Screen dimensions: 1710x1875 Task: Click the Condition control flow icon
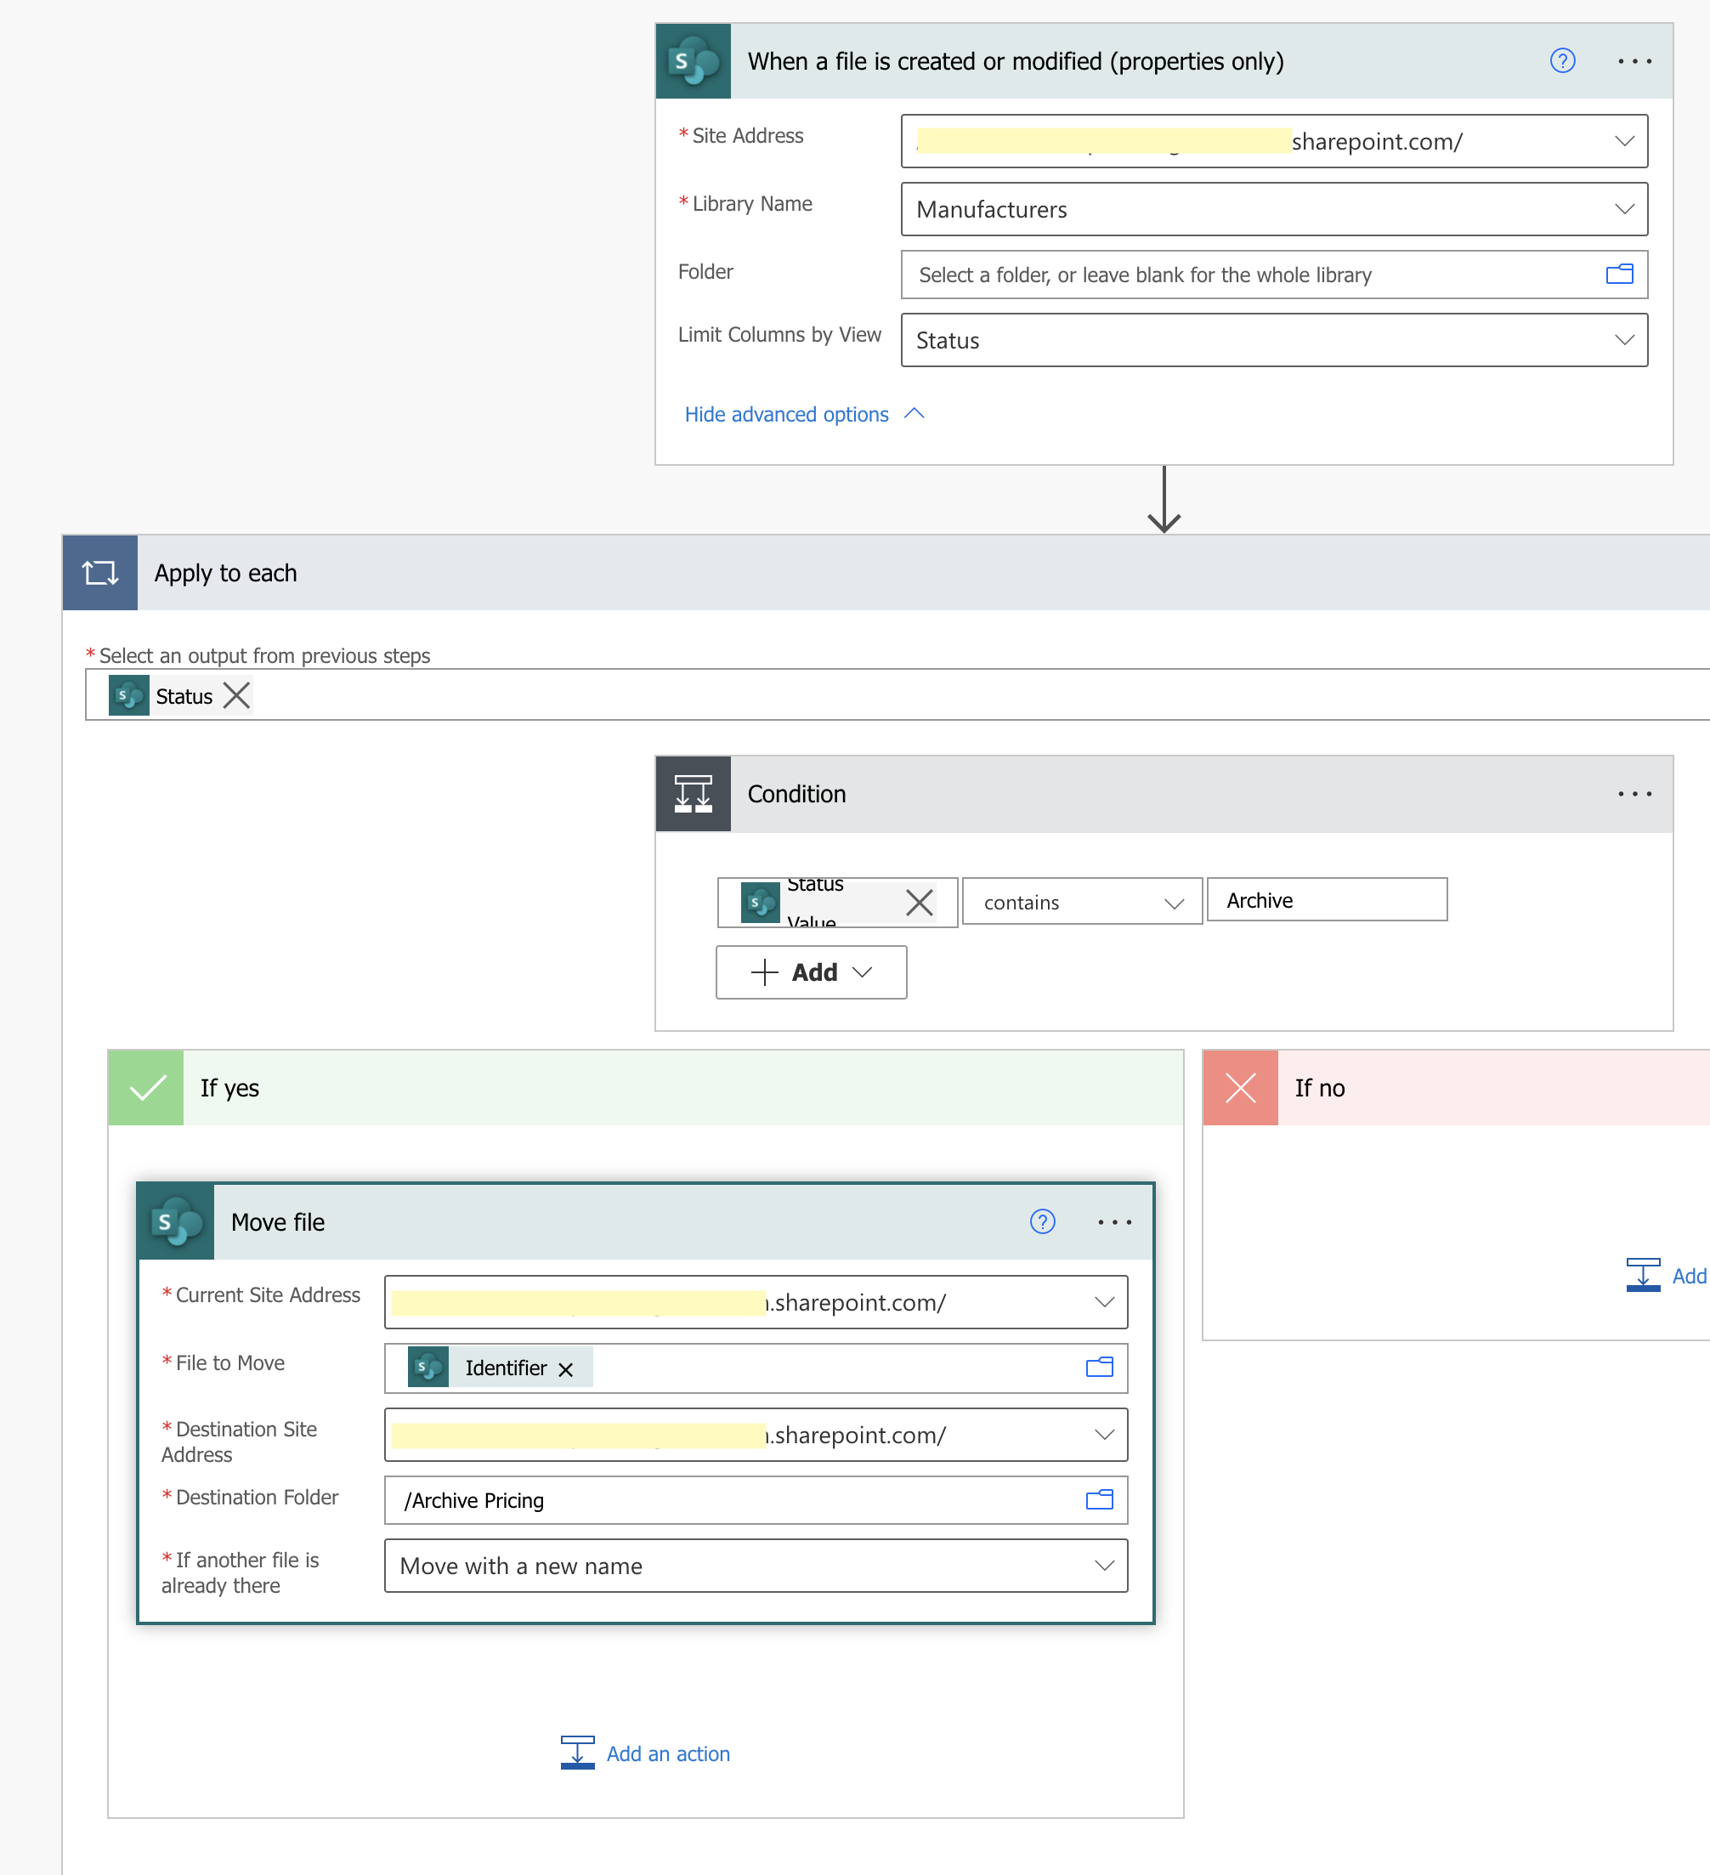694,792
